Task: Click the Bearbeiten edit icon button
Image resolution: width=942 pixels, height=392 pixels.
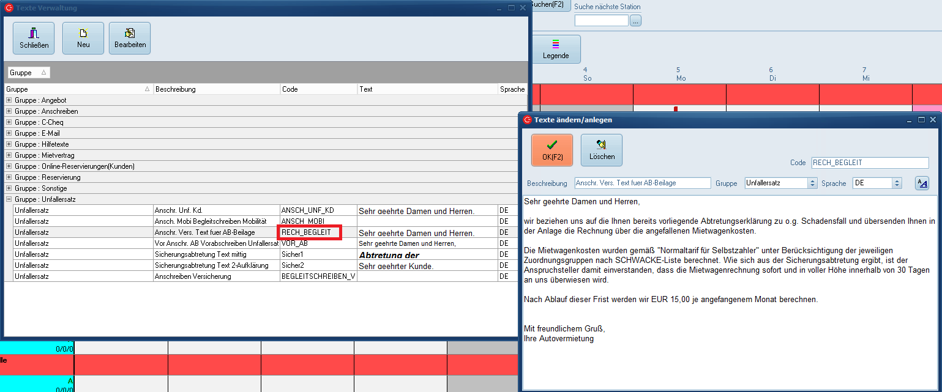Action: pos(130,38)
